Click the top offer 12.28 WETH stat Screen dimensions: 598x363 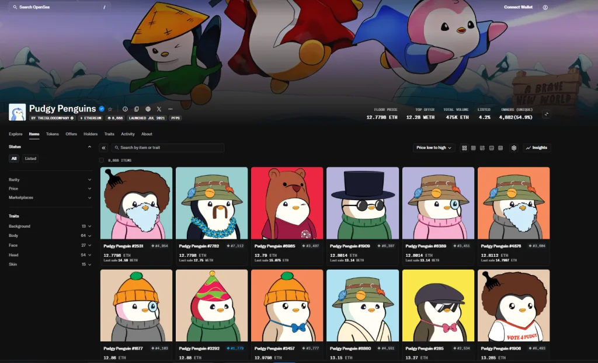pos(420,114)
